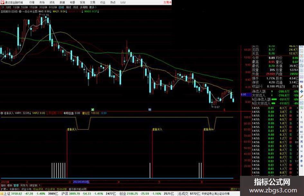The width and height of the screenshot is (304, 196).
Task: Open the 资金分布 tab
Action: click(x=26, y=189)
